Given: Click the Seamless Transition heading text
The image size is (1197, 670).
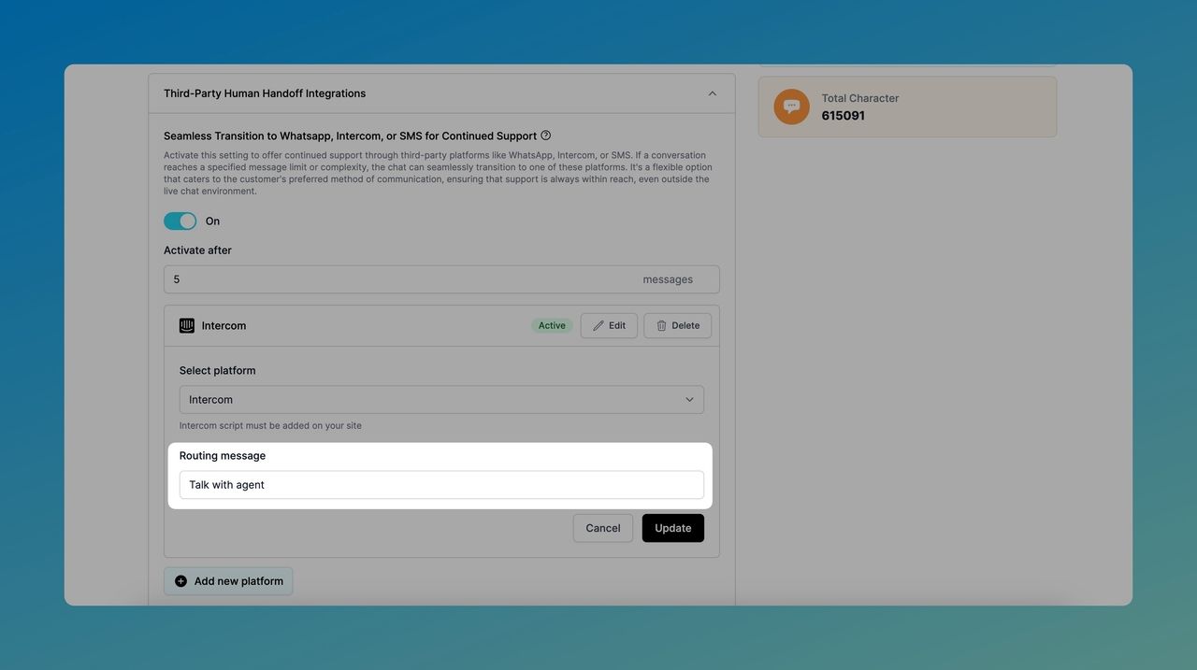Looking at the screenshot, I should [x=351, y=135].
